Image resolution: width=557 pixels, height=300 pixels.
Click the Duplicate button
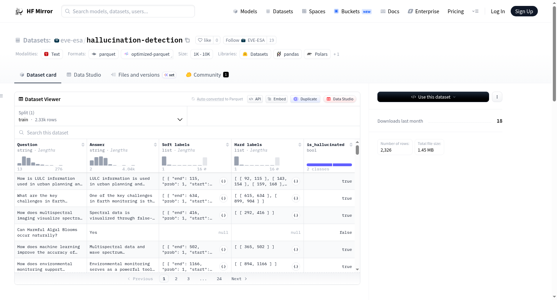click(x=305, y=99)
